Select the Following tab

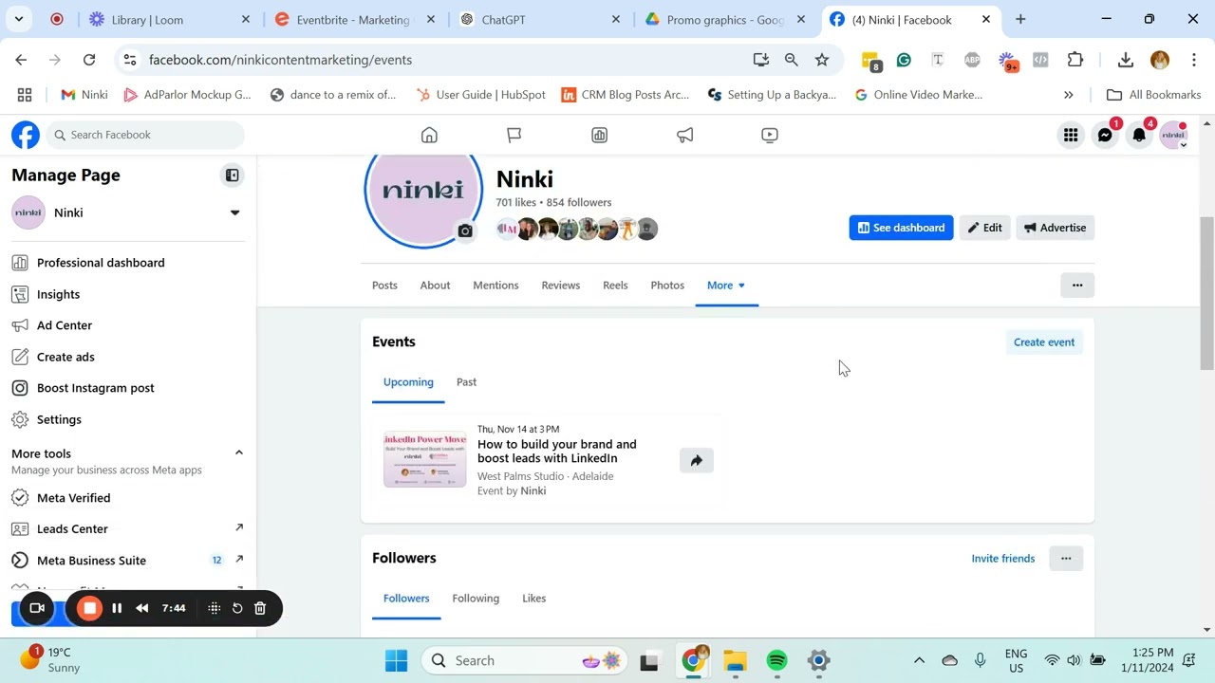476,599
